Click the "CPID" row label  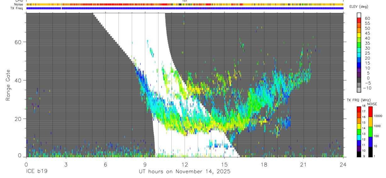[19, 1]
